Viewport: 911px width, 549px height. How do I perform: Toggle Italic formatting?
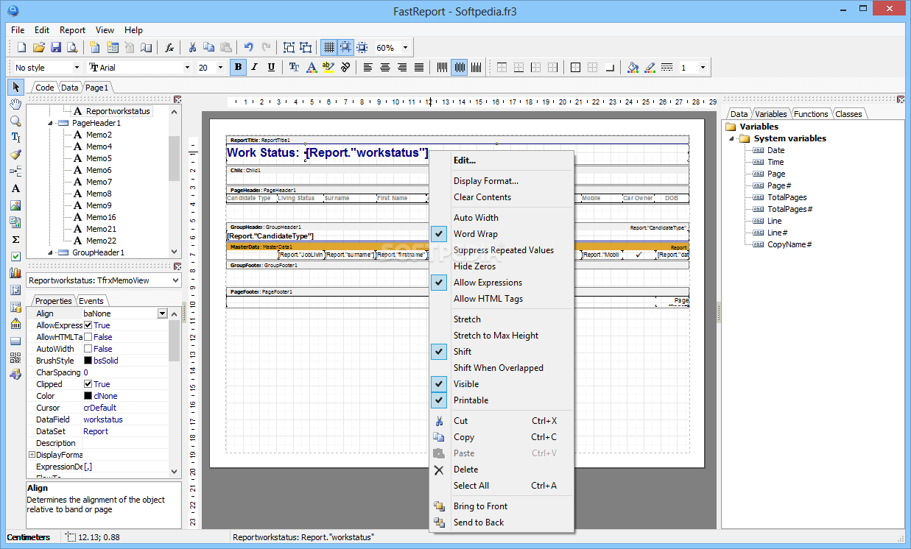point(255,68)
